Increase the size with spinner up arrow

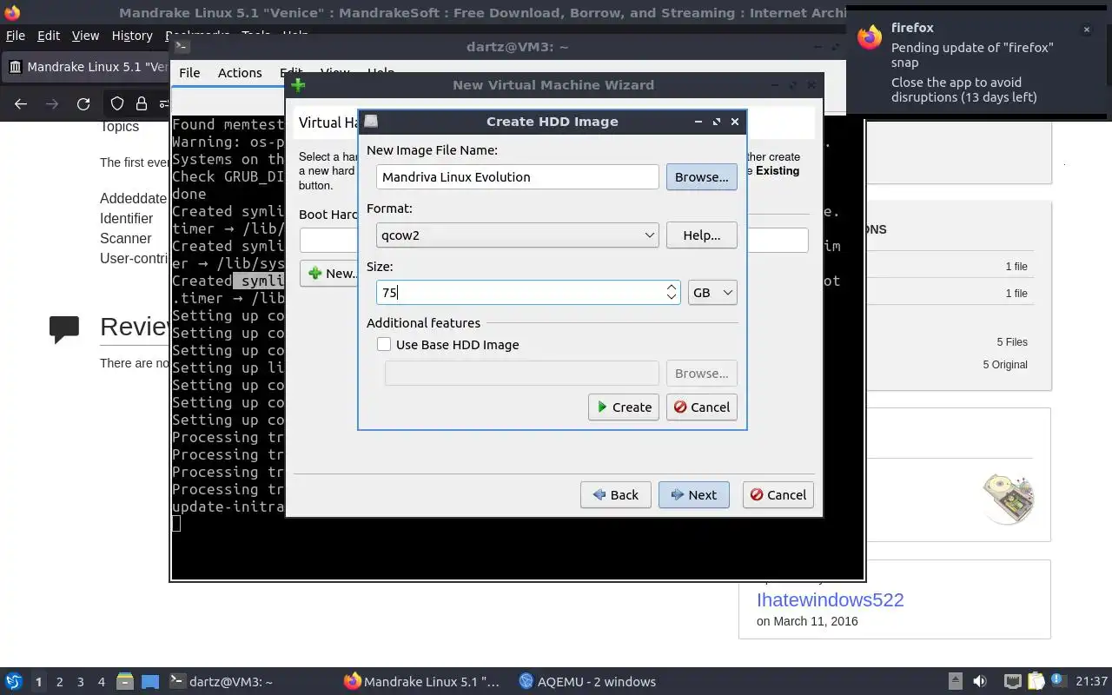coord(672,287)
